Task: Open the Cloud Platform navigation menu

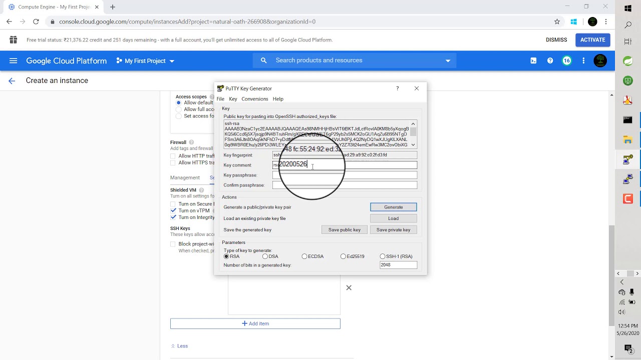Action: point(14,60)
